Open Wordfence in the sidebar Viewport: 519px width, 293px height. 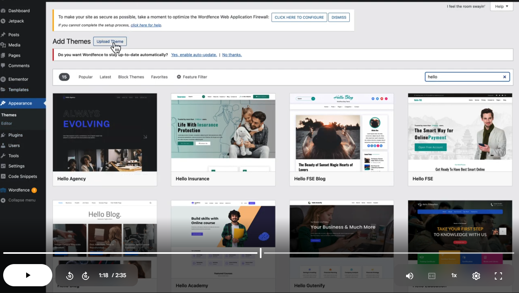tap(19, 190)
